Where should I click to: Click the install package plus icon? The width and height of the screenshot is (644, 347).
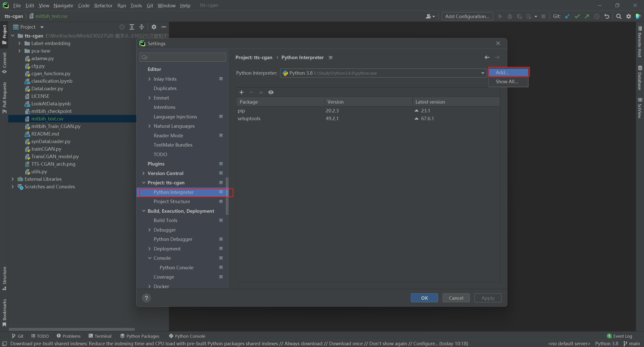coord(242,92)
